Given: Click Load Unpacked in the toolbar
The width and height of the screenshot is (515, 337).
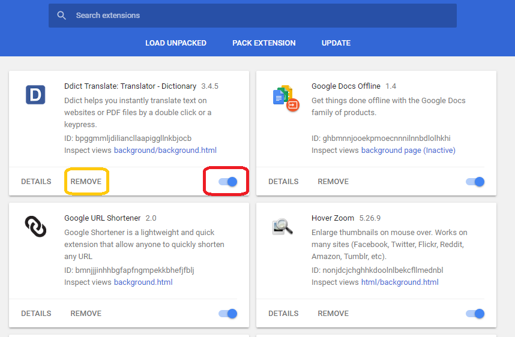Looking at the screenshot, I should pos(175,43).
